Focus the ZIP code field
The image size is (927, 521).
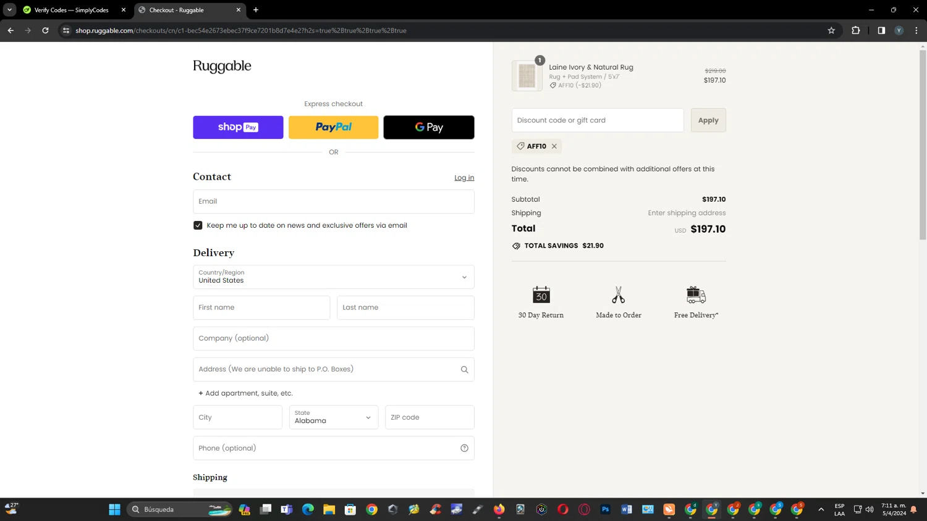(430, 417)
